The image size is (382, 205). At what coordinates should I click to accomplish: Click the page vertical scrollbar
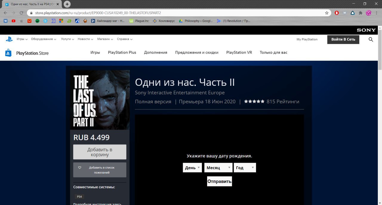pyautogui.click(x=380, y=49)
